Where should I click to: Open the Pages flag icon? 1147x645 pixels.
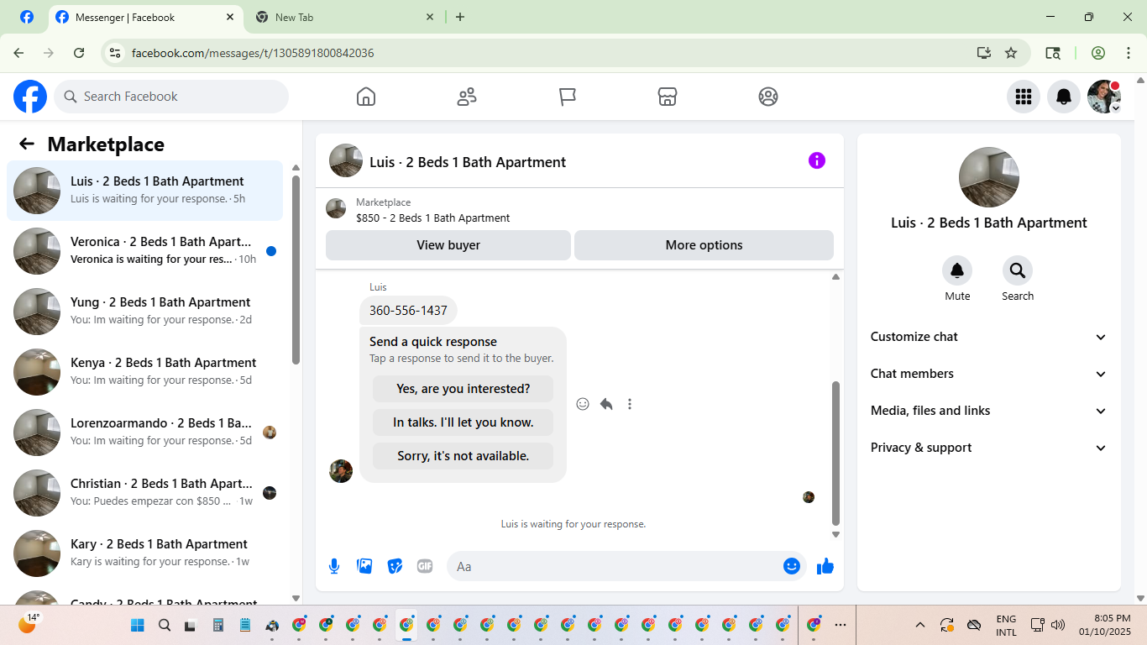pos(568,97)
